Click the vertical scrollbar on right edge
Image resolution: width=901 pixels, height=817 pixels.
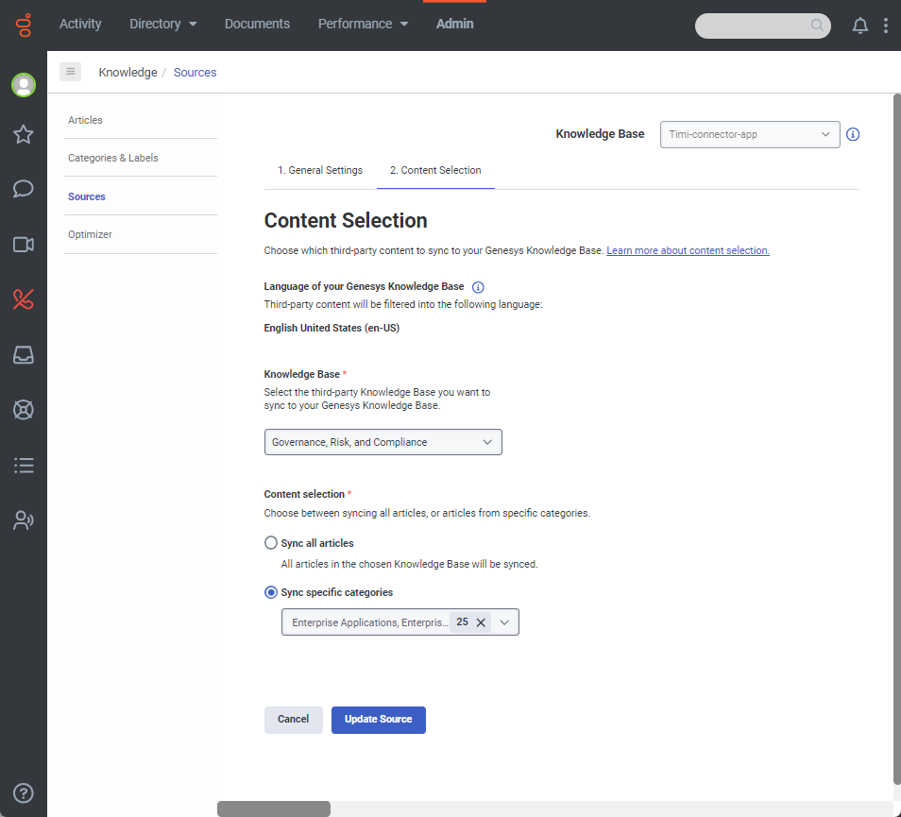(x=896, y=439)
